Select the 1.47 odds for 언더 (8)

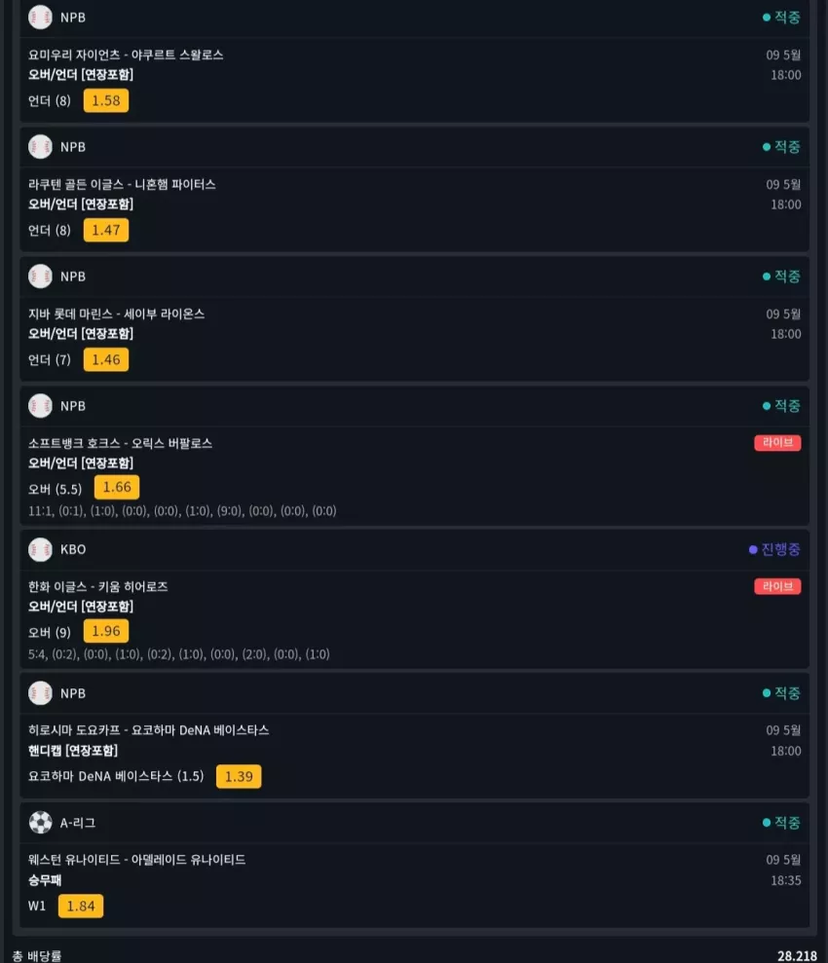click(106, 231)
